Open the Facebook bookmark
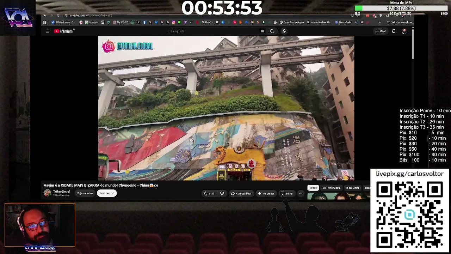Image resolution: width=451 pixels, height=254 pixels. (144, 22)
